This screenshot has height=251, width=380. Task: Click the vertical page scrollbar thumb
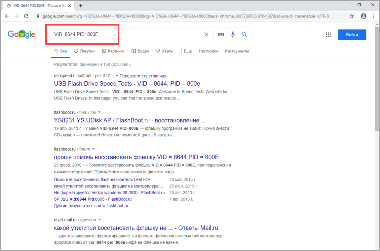[x=377, y=79]
